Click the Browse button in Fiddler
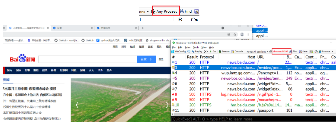The width and height of the screenshot is (336, 129). point(325,52)
